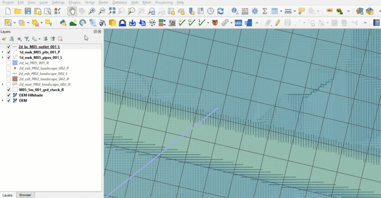Switch to the Browser tab
Viewport: 381px width, 198px height.
[25, 195]
